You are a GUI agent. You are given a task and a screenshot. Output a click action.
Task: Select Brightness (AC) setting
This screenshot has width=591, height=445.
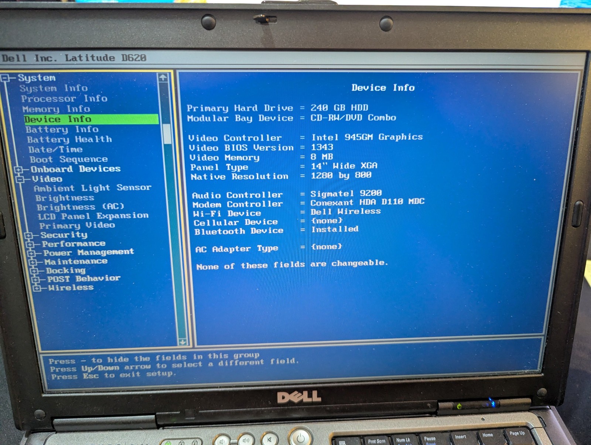[x=80, y=207]
